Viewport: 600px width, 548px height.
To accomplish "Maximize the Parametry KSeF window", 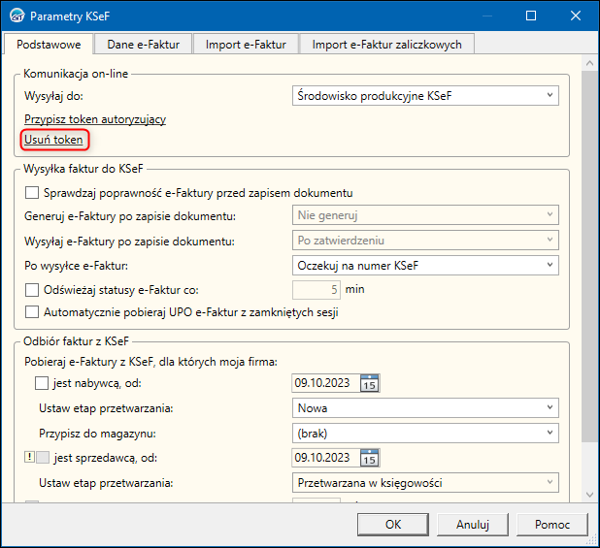I will point(531,16).
